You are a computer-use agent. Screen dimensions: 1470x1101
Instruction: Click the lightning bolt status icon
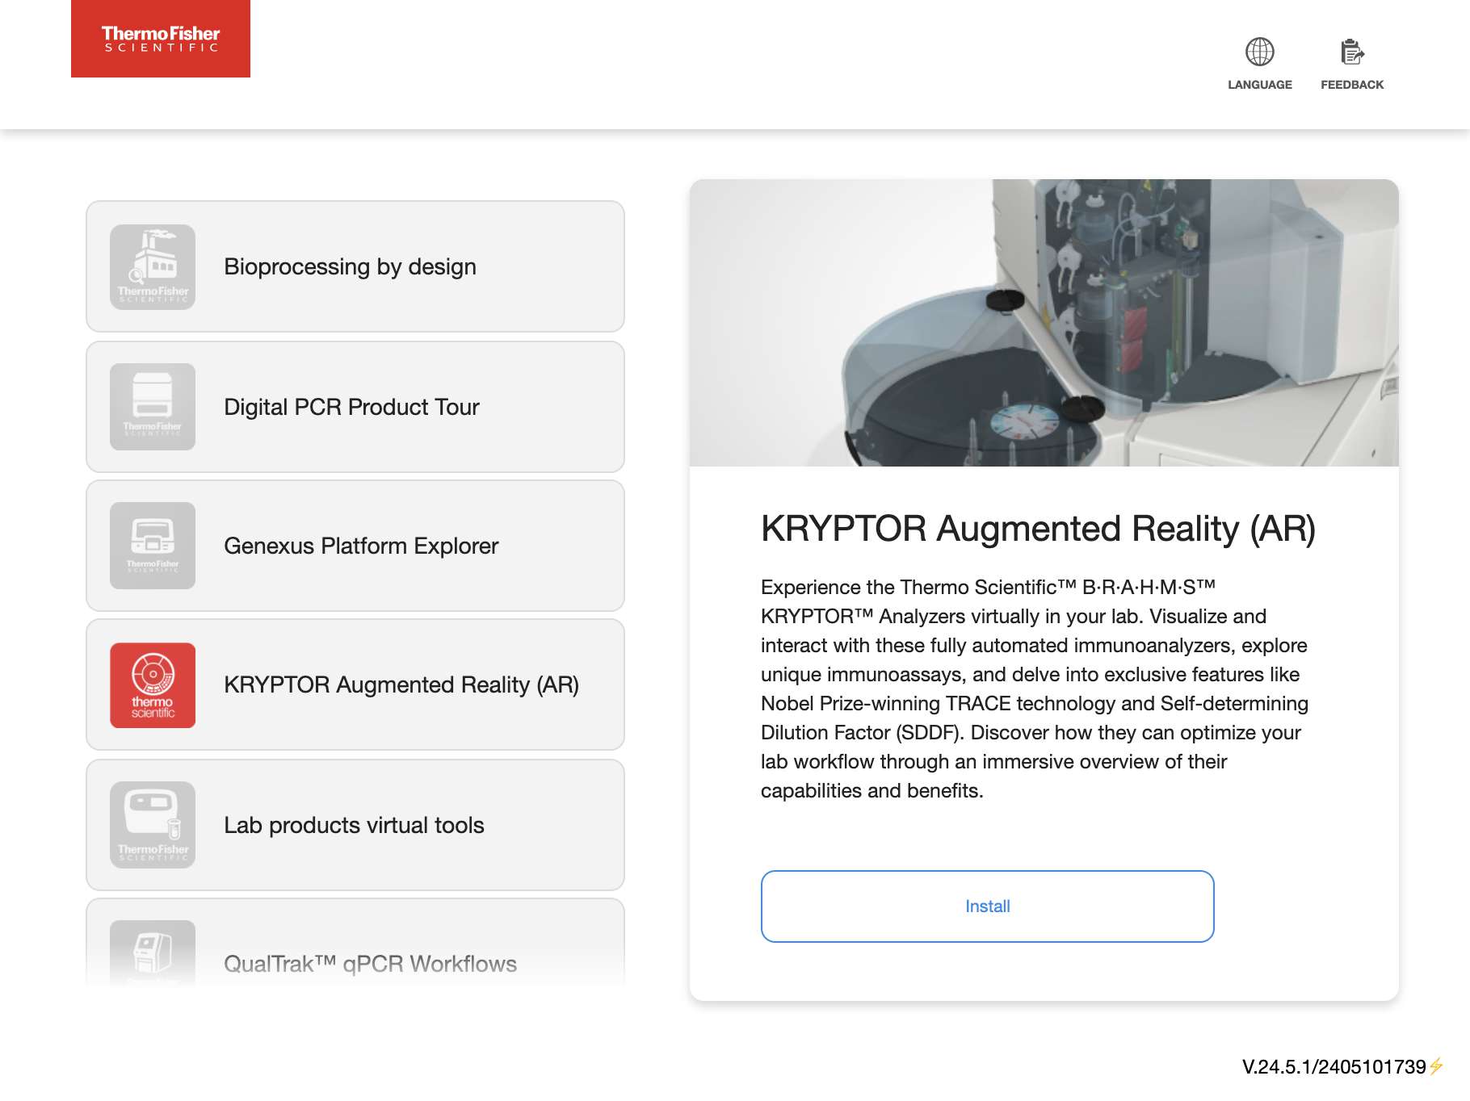click(1436, 1067)
